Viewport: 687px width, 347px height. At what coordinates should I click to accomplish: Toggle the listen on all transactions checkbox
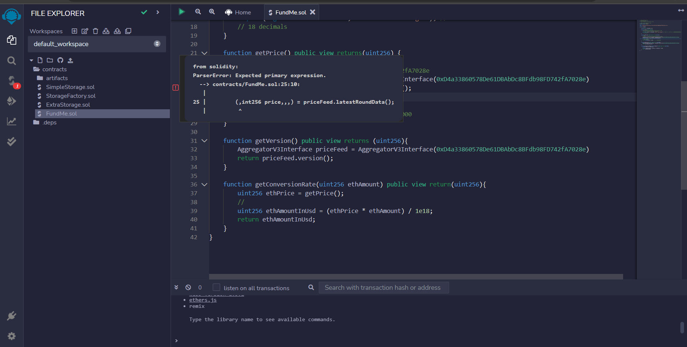tap(216, 287)
